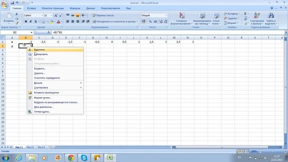Insert a new worksheet tab icon
Image resolution: width=288 pixels, height=162 pixels.
coord(50,147)
